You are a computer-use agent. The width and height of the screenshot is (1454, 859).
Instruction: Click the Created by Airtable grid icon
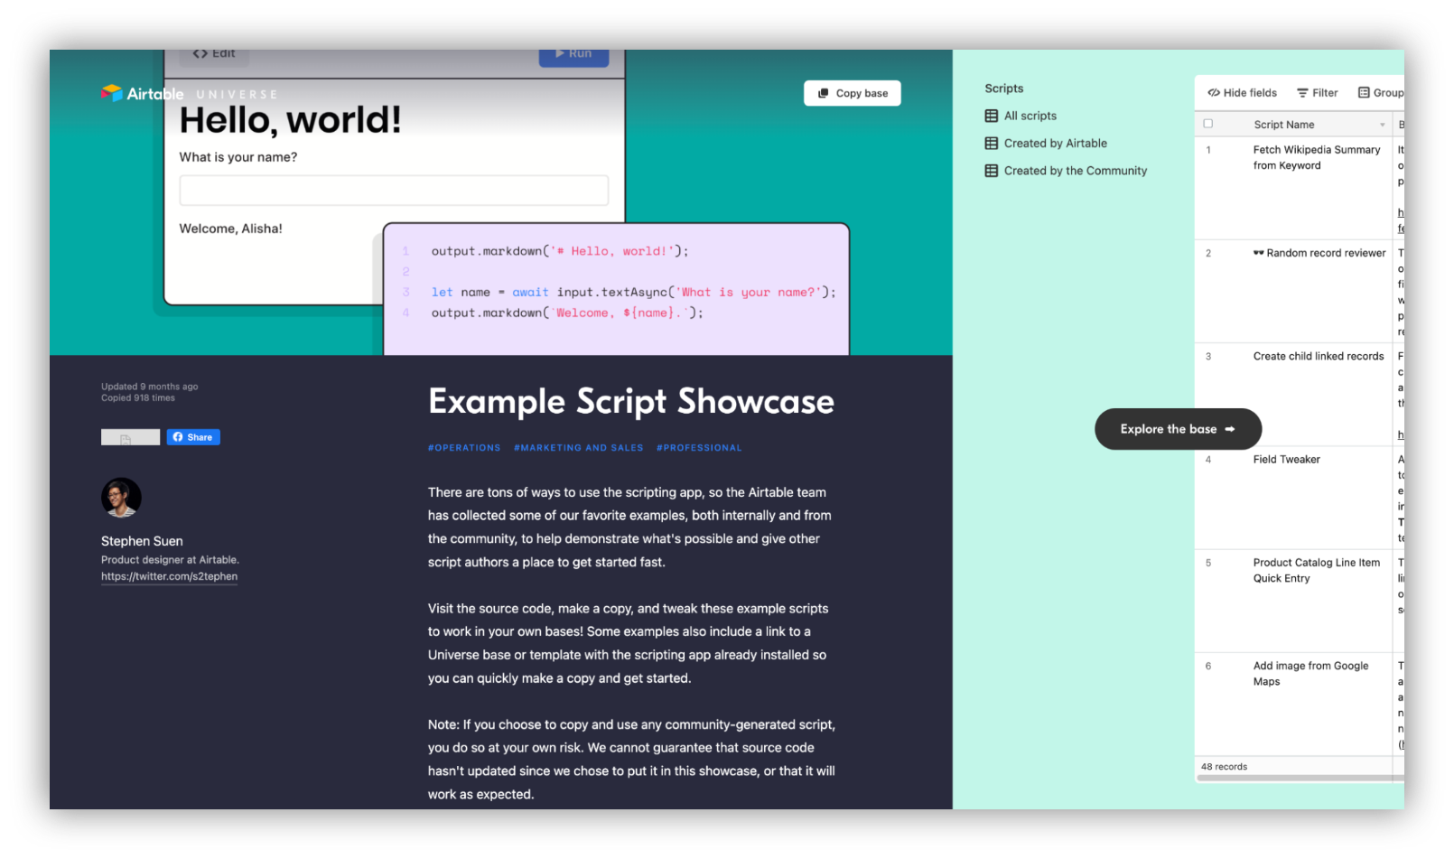point(992,143)
